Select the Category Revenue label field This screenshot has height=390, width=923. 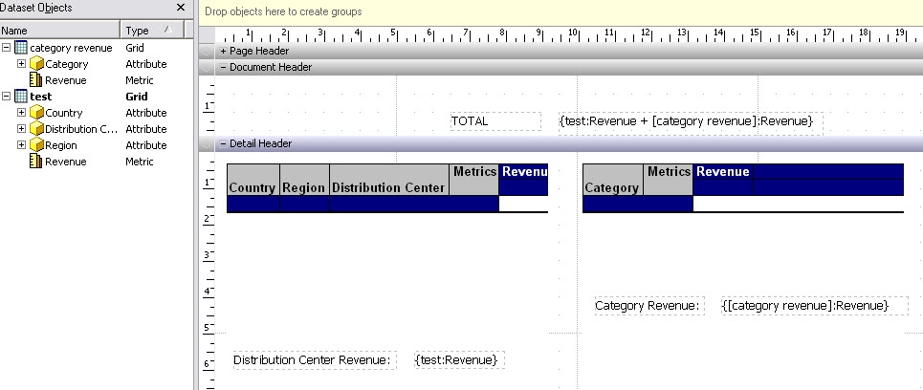[x=649, y=306]
